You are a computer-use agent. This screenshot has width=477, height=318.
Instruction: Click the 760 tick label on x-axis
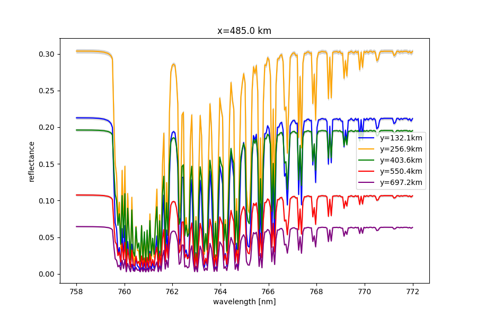[x=124, y=291]
